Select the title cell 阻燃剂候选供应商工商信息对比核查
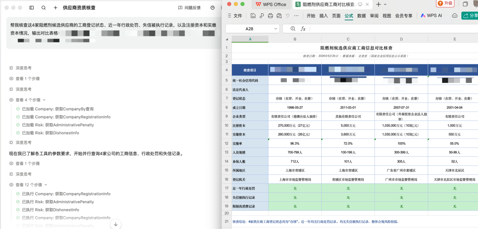This screenshot has height=229, width=478. (x=356, y=48)
